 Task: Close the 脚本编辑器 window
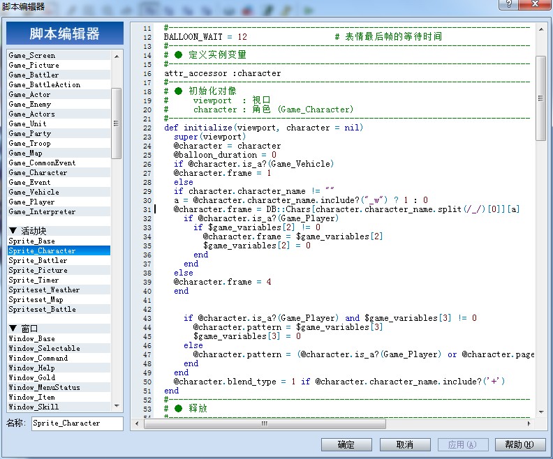click(x=535, y=4)
